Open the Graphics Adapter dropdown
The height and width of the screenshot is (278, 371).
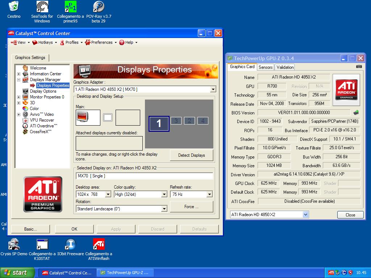point(213,89)
